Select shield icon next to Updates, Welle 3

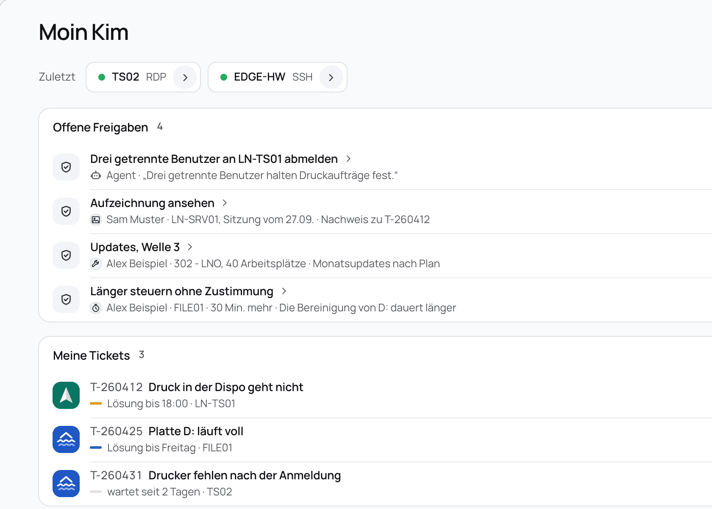tap(66, 255)
